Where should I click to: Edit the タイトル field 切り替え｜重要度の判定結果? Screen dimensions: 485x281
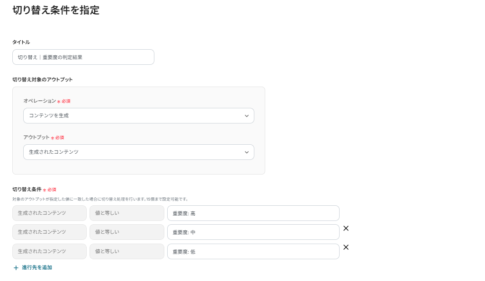coord(83,57)
